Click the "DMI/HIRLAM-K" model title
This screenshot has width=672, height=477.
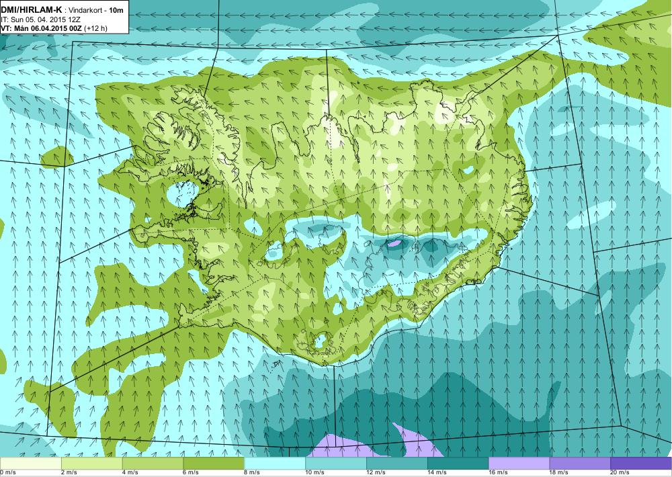(x=32, y=10)
